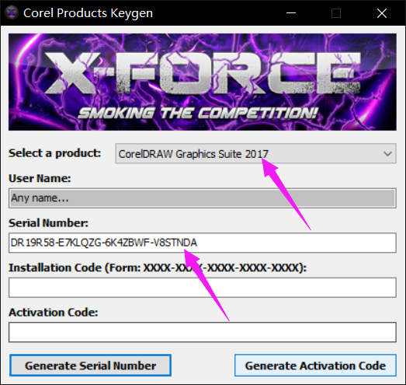Click the Generate Serial Number button
Image resolution: width=406 pixels, height=385 pixels.
click(90, 366)
